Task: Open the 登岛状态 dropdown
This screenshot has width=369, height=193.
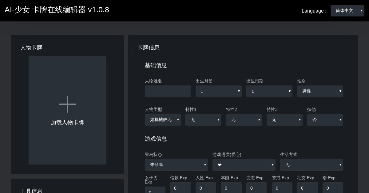Action: 176,165
